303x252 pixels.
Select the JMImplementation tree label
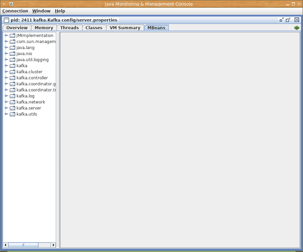pyautogui.click(x=35, y=36)
